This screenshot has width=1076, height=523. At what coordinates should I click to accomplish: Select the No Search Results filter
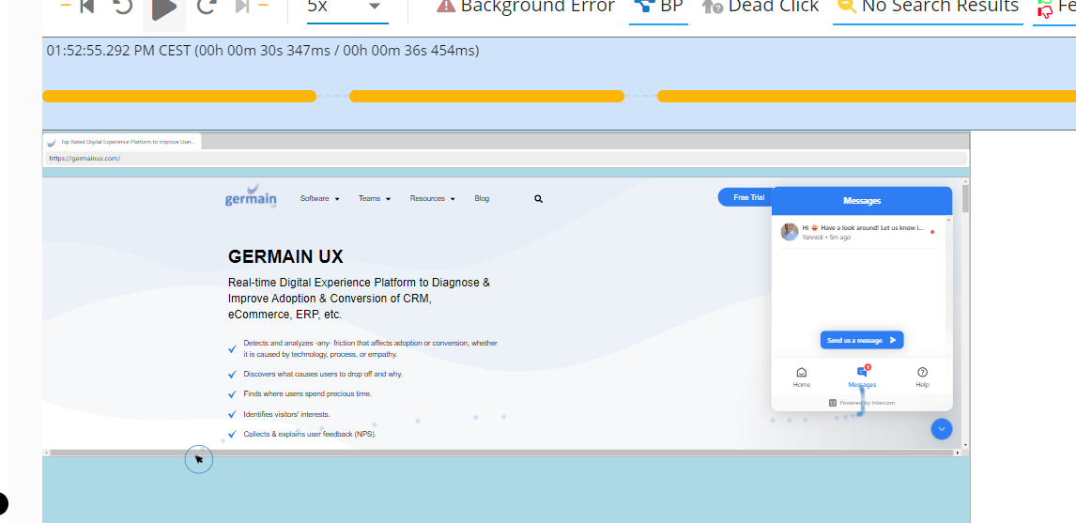pos(928,7)
